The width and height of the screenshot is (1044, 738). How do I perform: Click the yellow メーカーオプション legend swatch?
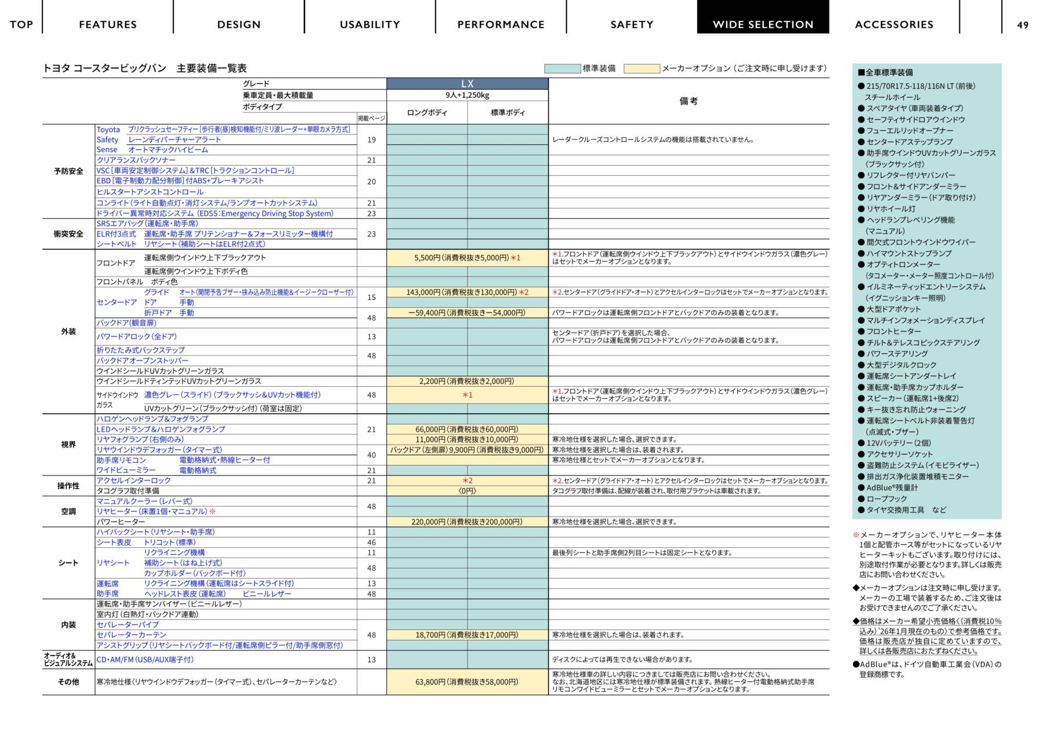(x=641, y=69)
